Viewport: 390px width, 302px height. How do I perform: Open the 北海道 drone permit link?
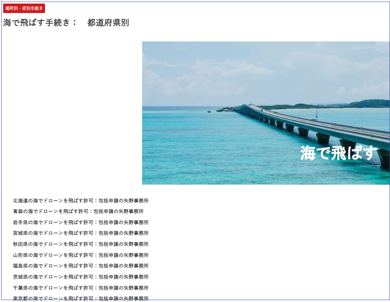click(x=81, y=201)
